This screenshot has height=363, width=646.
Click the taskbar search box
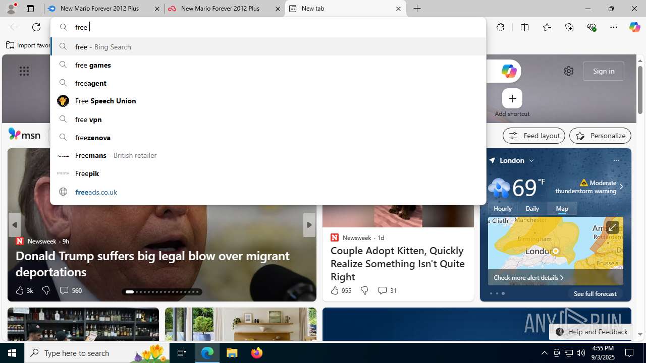click(x=97, y=353)
